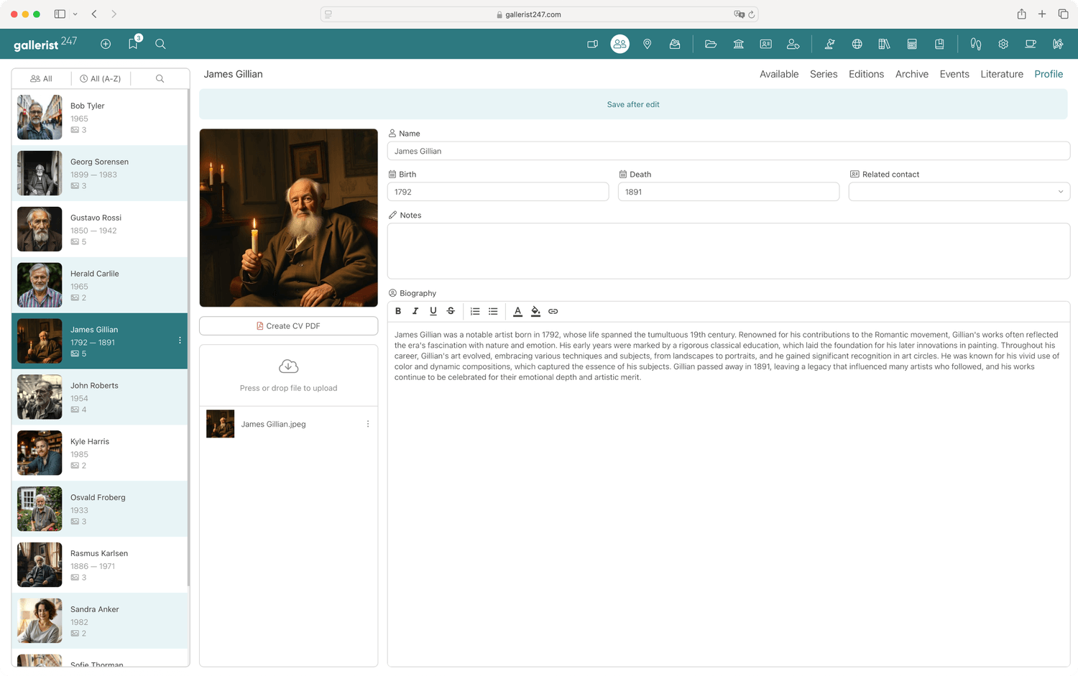Open the text highlight fill color picker
The width and height of the screenshot is (1078, 676).
click(x=535, y=311)
